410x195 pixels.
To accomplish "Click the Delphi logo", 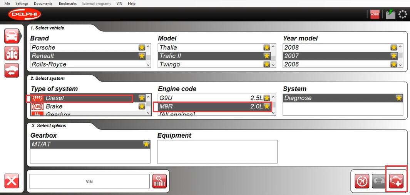I will [25, 14].
